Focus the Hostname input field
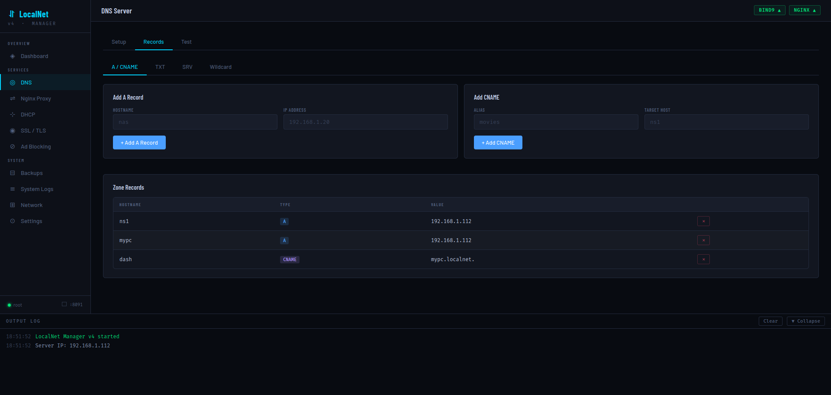Viewport: 831px width, 395px height. [195, 122]
